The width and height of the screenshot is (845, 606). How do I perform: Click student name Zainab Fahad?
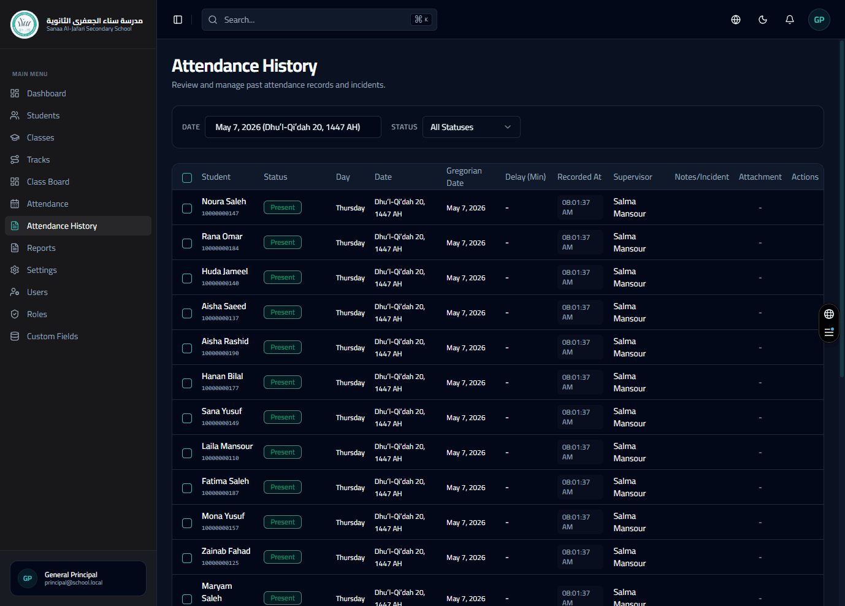tap(226, 551)
